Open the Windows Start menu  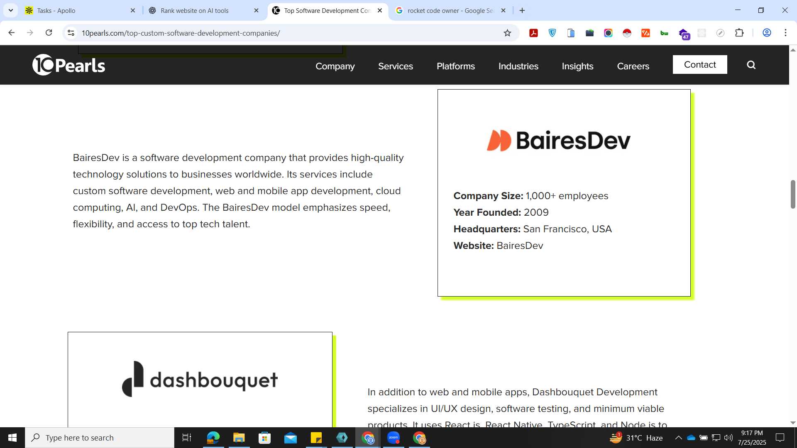pos(12,438)
